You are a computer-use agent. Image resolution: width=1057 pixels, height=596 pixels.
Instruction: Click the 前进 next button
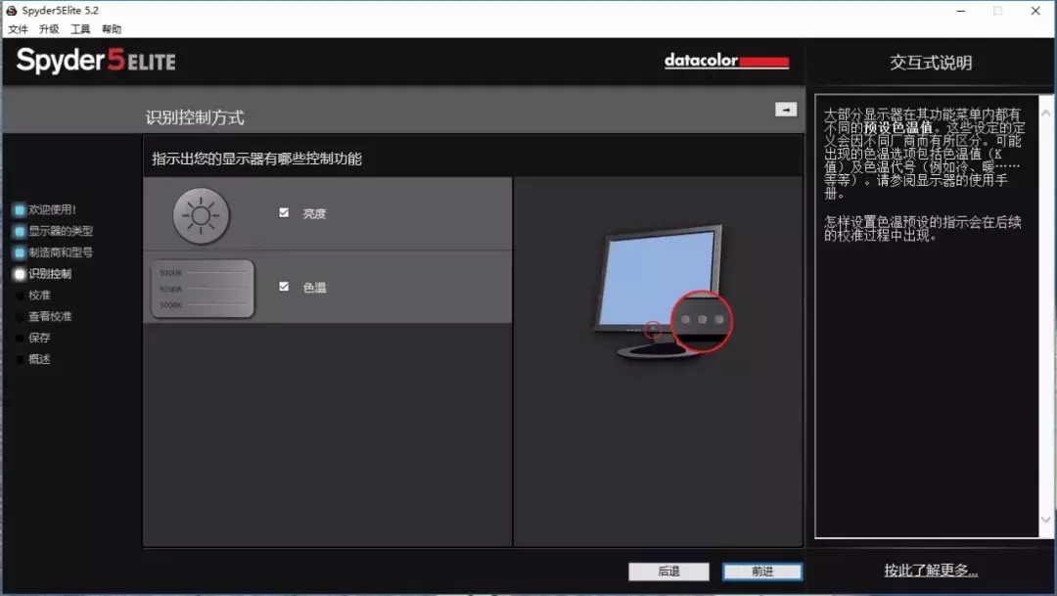[x=762, y=572]
